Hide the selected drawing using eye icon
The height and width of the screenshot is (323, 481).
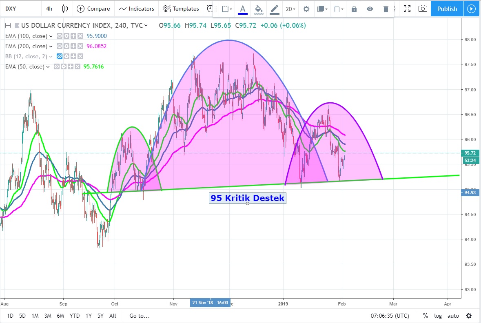coord(370,9)
